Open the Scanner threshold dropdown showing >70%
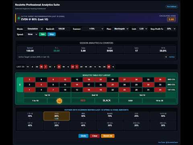 tap(93, 29)
